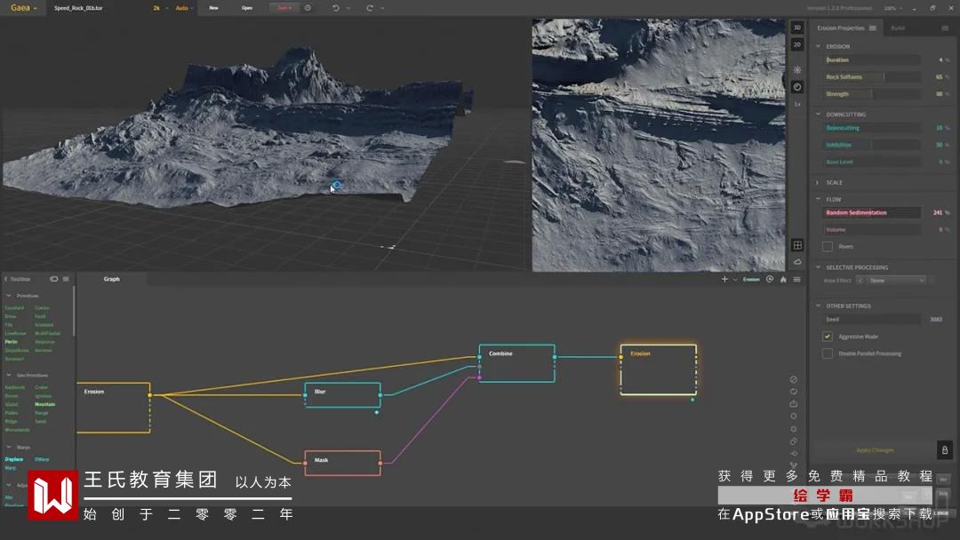This screenshot has width=960, height=540.
Task: Open the Erosion Properties panel menu icon
Action: coord(873,28)
